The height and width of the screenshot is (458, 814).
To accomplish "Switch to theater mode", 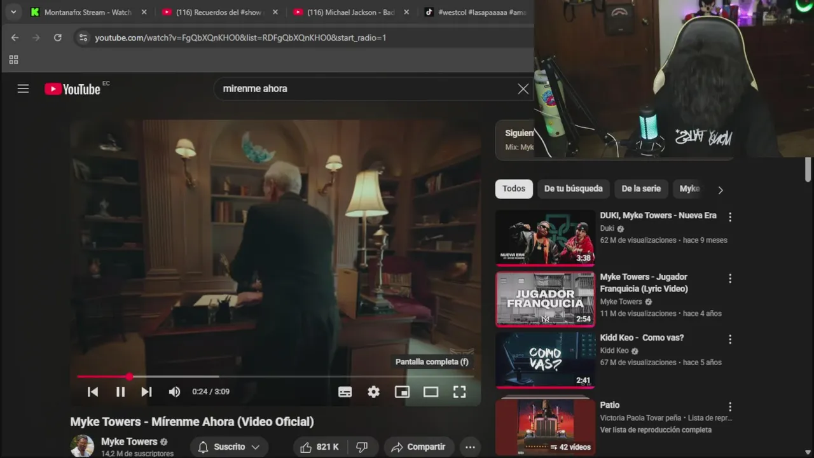I will pos(431,392).
